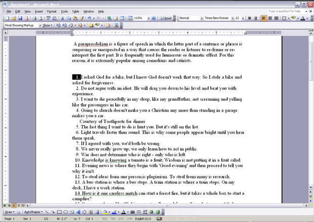Screen dimensions: 314x222
Task: Apply Underline formatting
Action: tap(256, 18)
